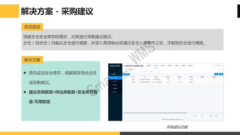Click the blue button above the table's left side

coord(126,74)
